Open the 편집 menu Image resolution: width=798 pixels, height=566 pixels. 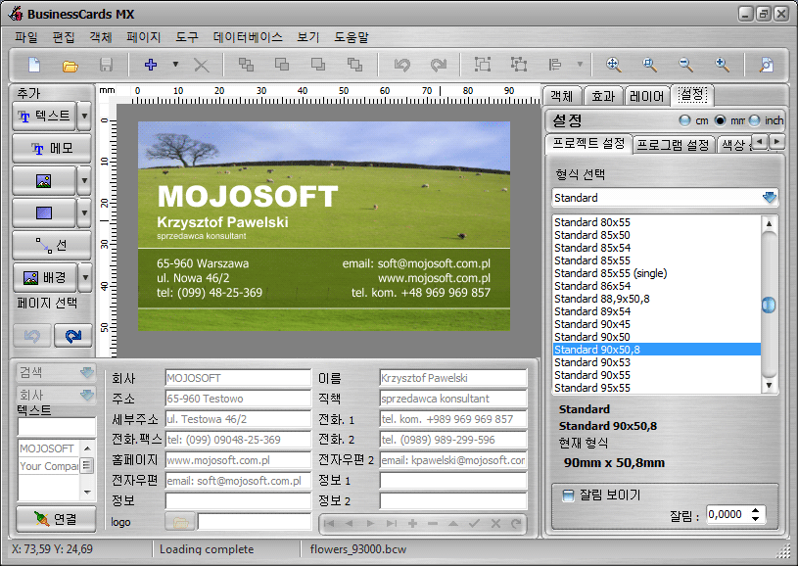[64, 37]
